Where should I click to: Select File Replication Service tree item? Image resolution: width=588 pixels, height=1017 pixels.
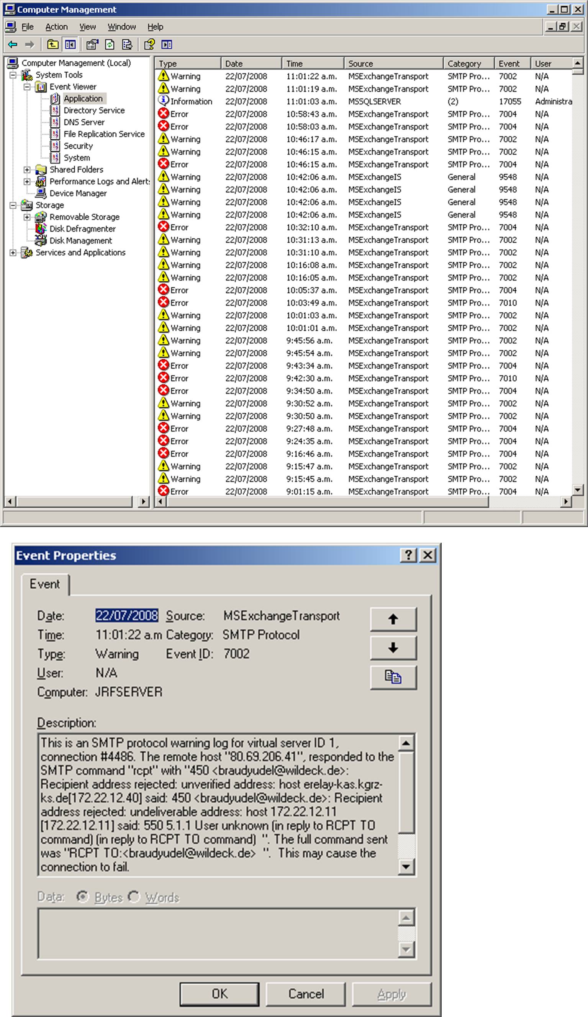tap(104, 134)
